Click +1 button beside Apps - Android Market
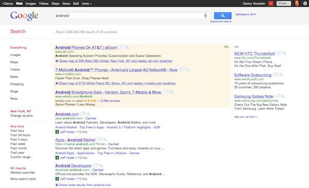Viewport: 309px width, 188px height. (99, 140)
